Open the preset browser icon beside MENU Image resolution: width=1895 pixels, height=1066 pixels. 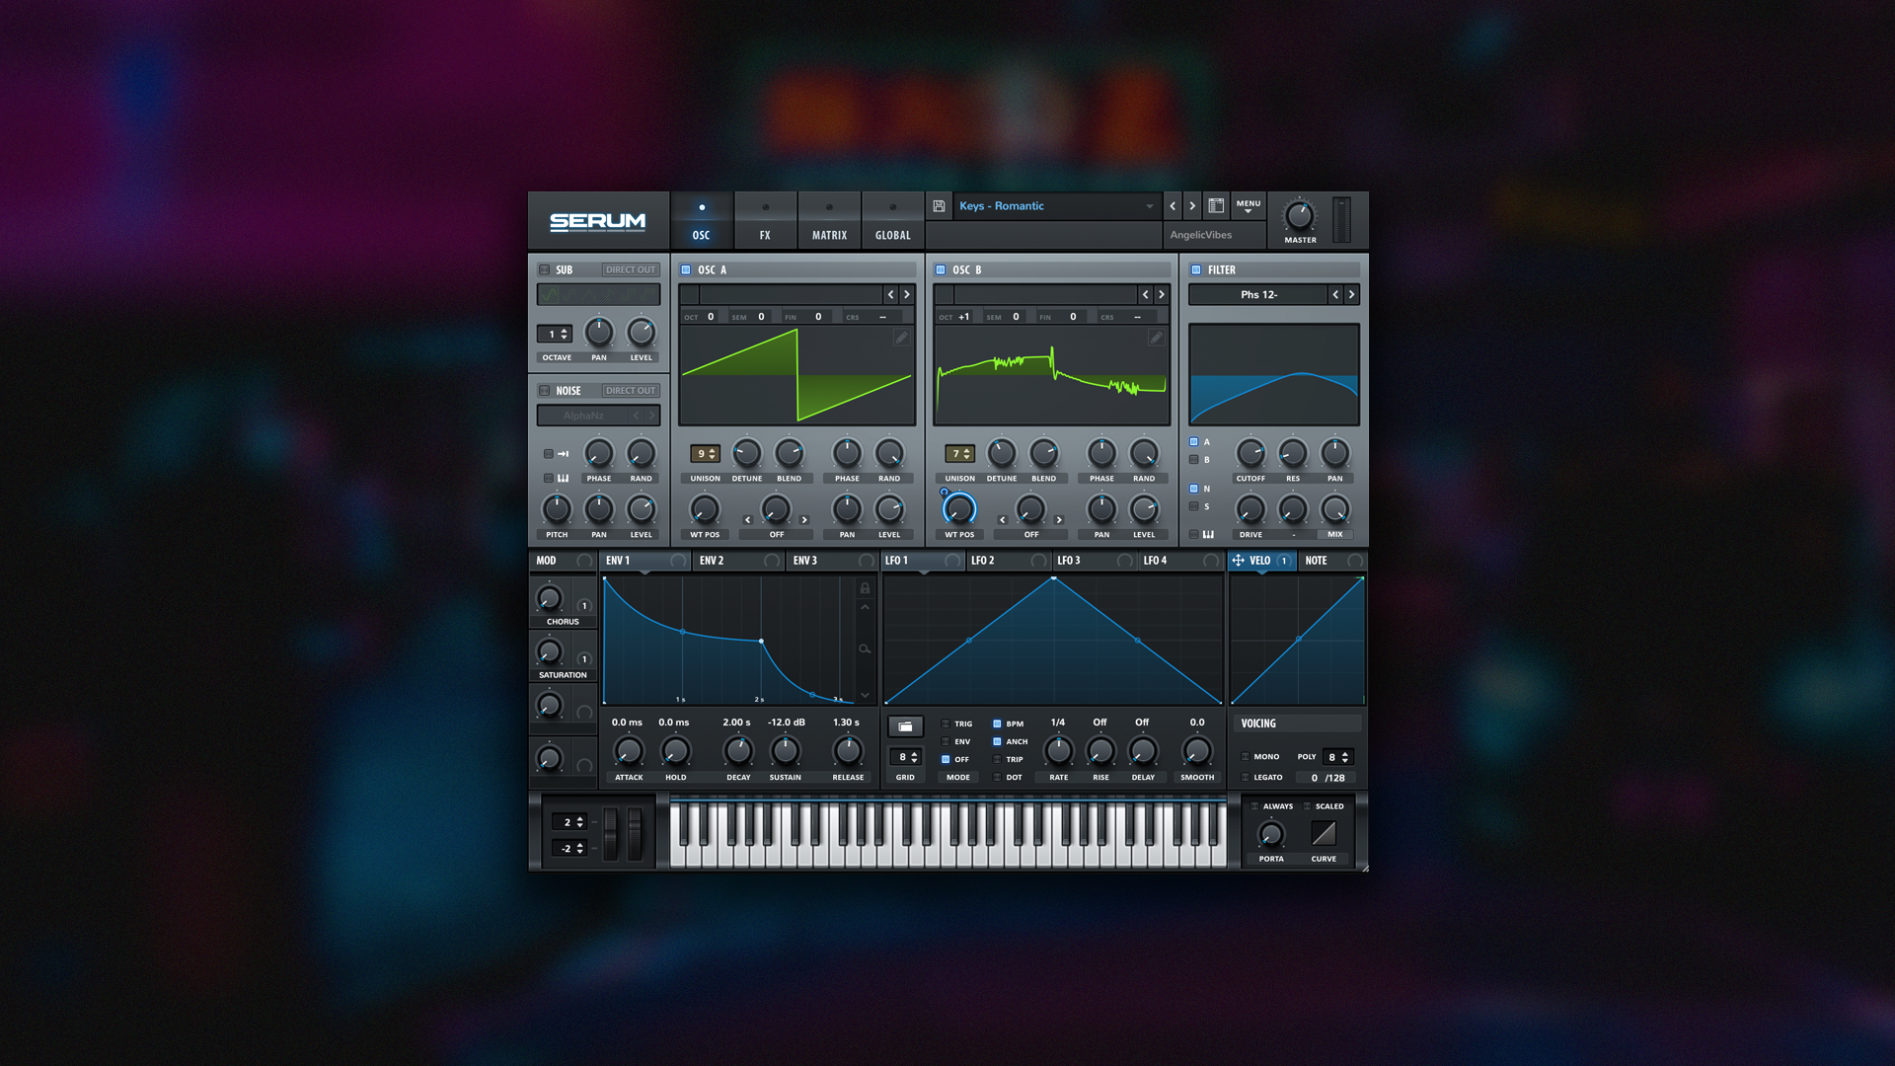pos(1216,206)
